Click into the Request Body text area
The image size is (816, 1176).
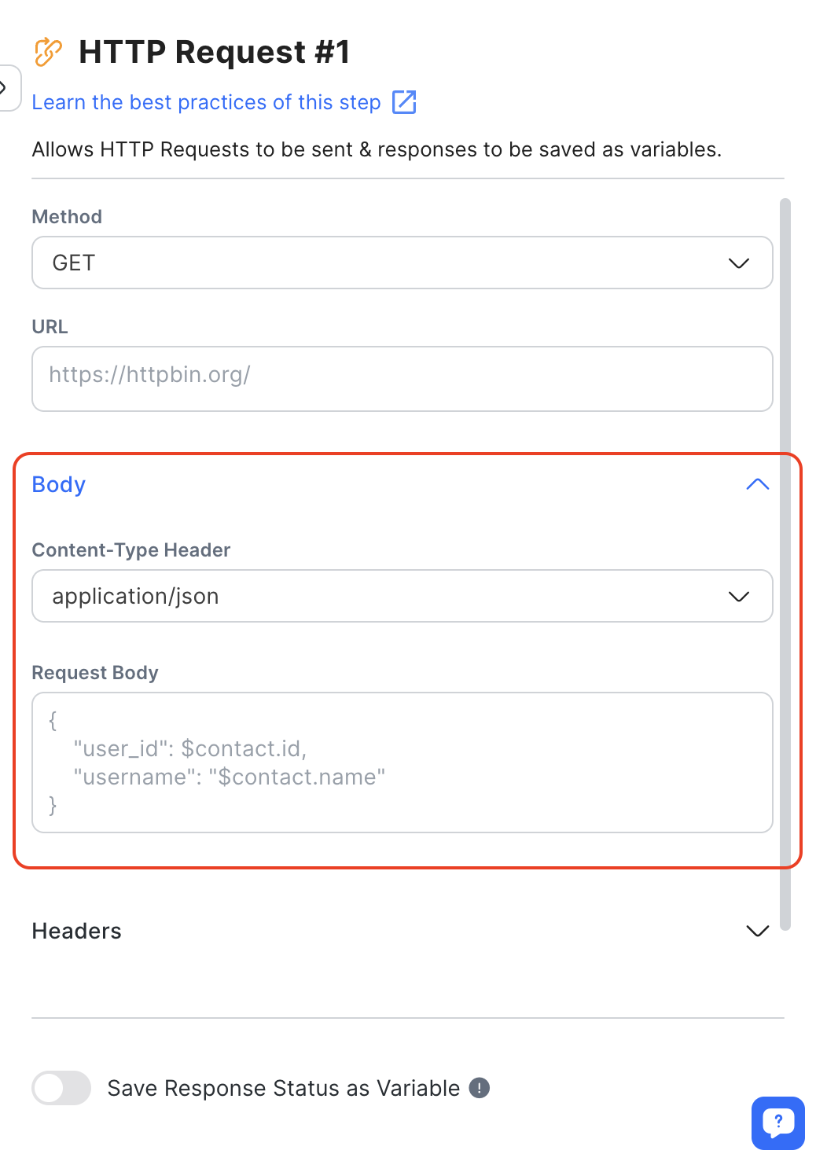(402, 762)
